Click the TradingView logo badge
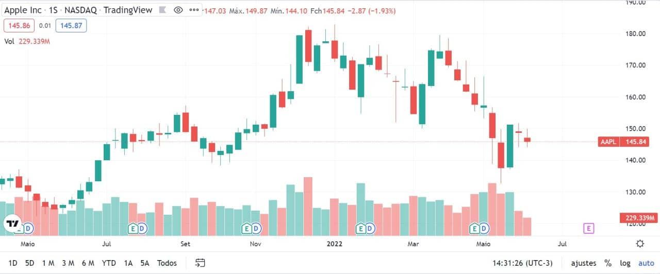The height and width of the screenshot is (274, 660). 11,224
